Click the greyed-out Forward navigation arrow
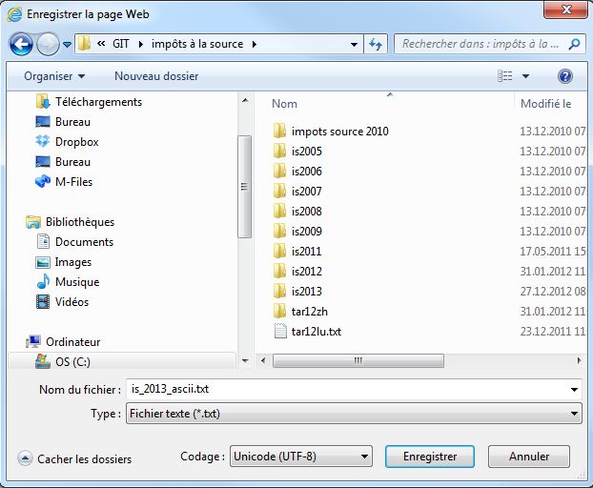 (x=48, y=44)
